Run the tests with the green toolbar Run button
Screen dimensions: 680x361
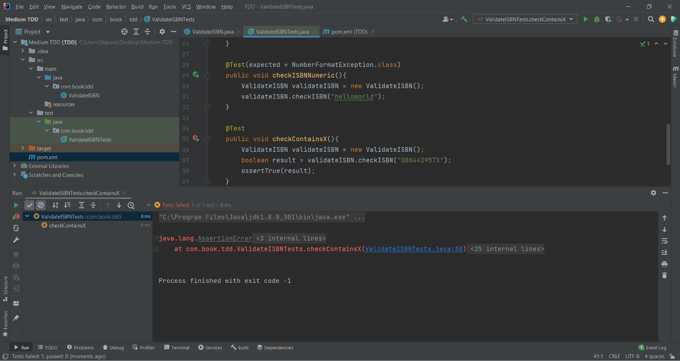585,19
